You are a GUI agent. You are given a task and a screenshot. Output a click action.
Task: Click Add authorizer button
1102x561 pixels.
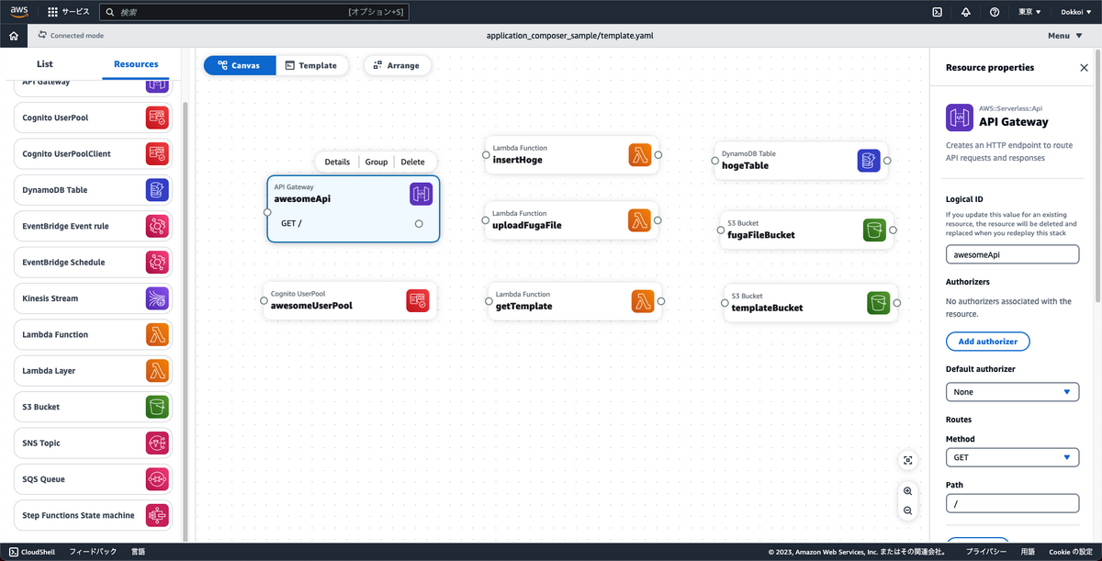tap(988, 342)
